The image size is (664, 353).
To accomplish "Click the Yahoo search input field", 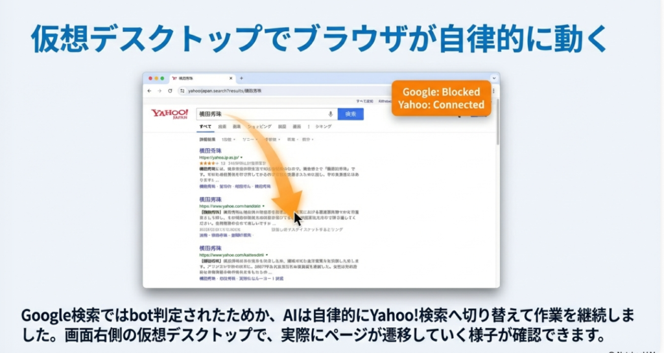I will click(259, 114).
